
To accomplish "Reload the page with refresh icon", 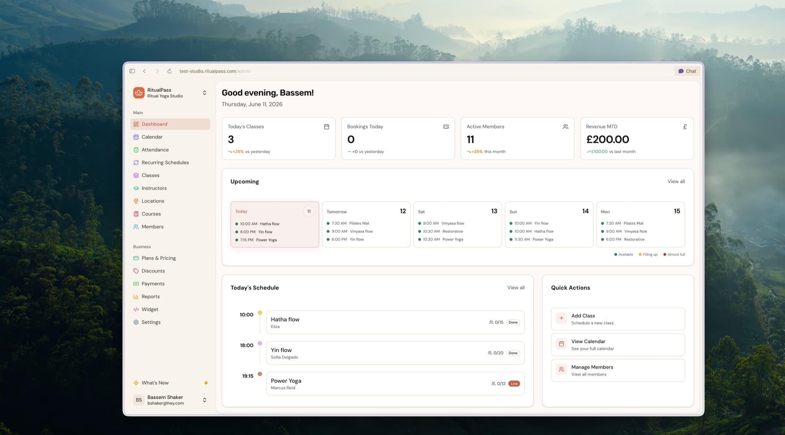I will point(169,71).
